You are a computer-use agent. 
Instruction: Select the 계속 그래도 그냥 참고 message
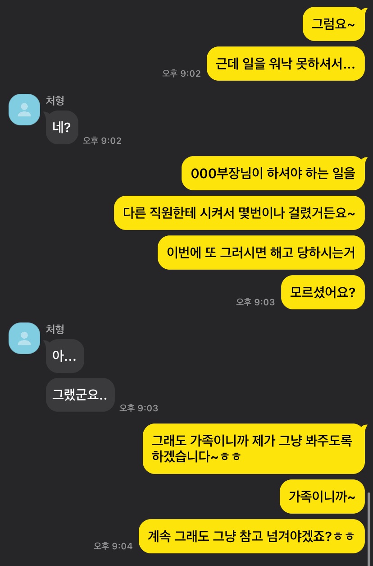(251, 536)
